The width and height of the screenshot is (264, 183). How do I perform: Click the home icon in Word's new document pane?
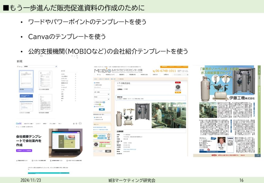click(x=18, y=67)
